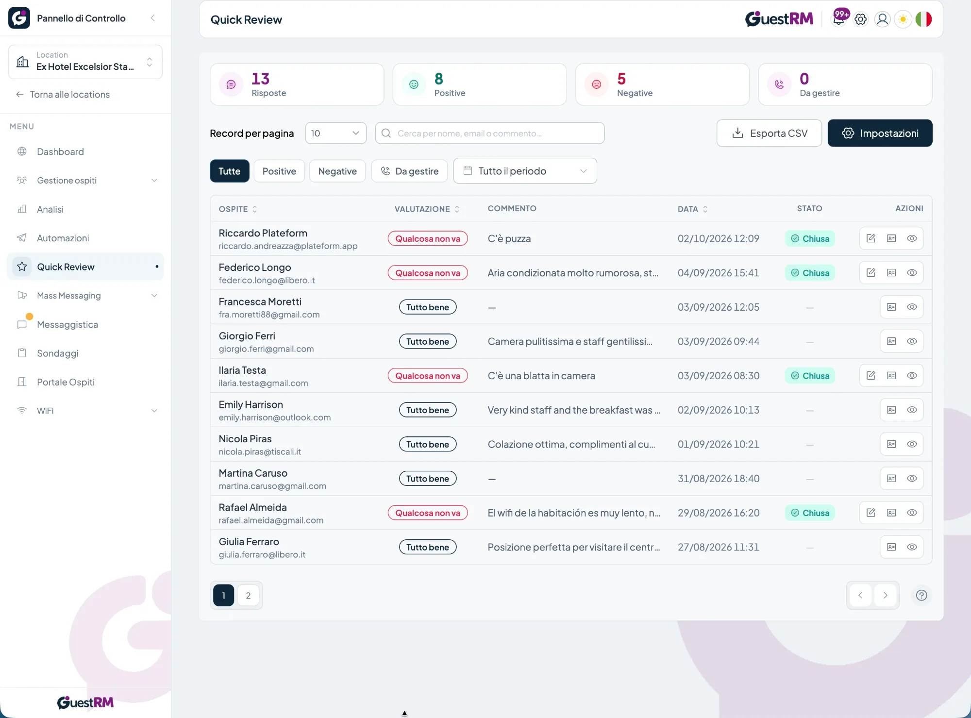The width and height of the screenshot is (971, 718).
Task: View Federico Longo review details
Action: (912, 273)
